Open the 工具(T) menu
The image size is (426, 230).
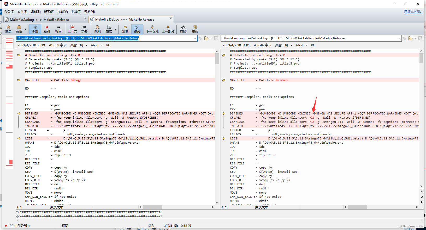(76, 12)
